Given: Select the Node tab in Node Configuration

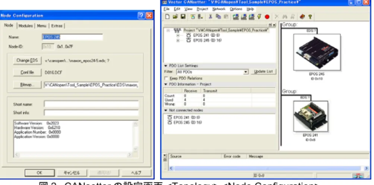Looking at the screenshot, I should [9, 25].
